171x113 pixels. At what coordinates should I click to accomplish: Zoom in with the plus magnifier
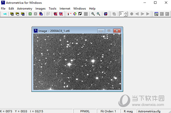93,14
